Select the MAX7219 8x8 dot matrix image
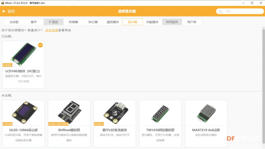 click(x=206, y=113)
